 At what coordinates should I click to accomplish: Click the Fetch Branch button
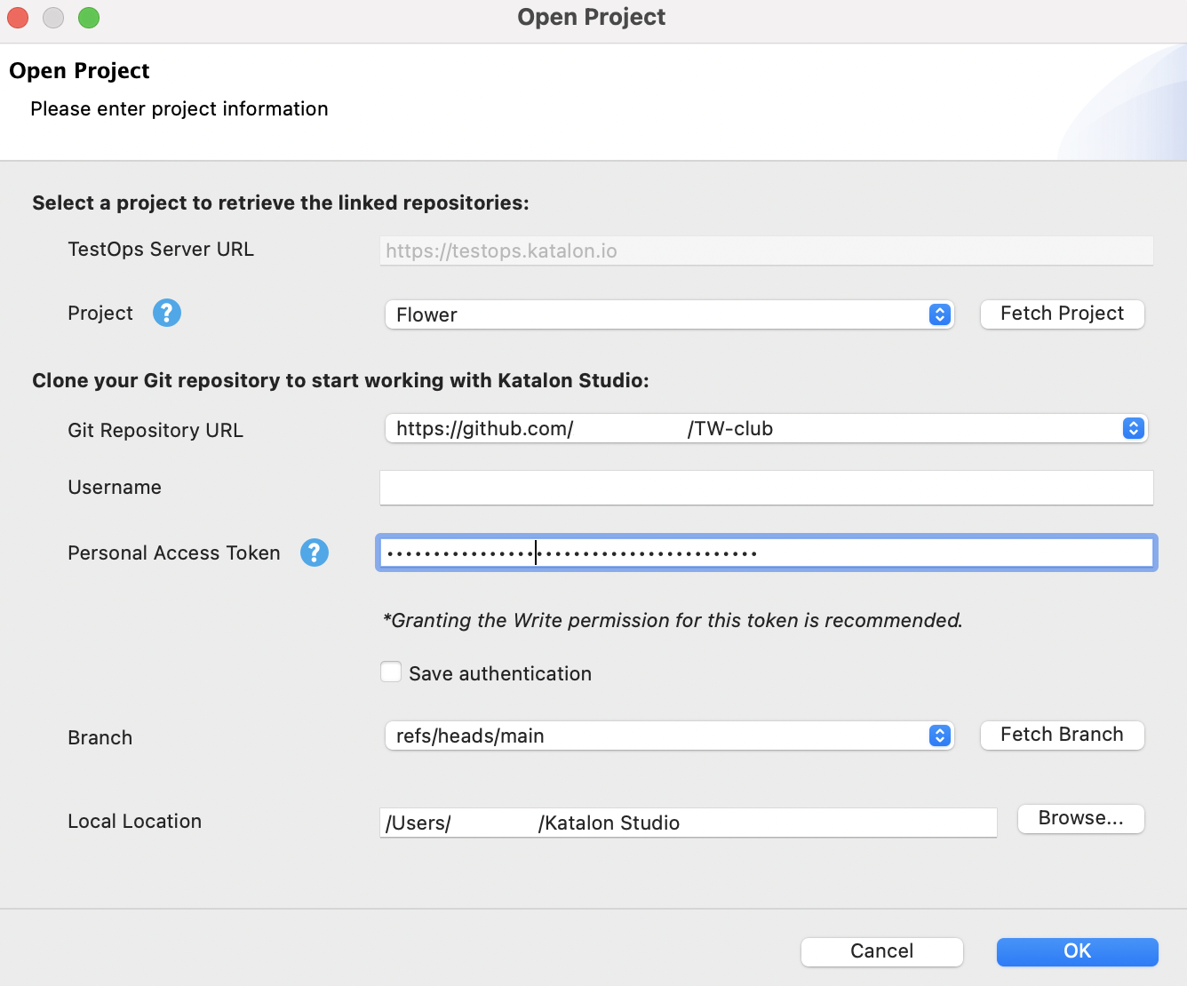[x=1062, y=735]
